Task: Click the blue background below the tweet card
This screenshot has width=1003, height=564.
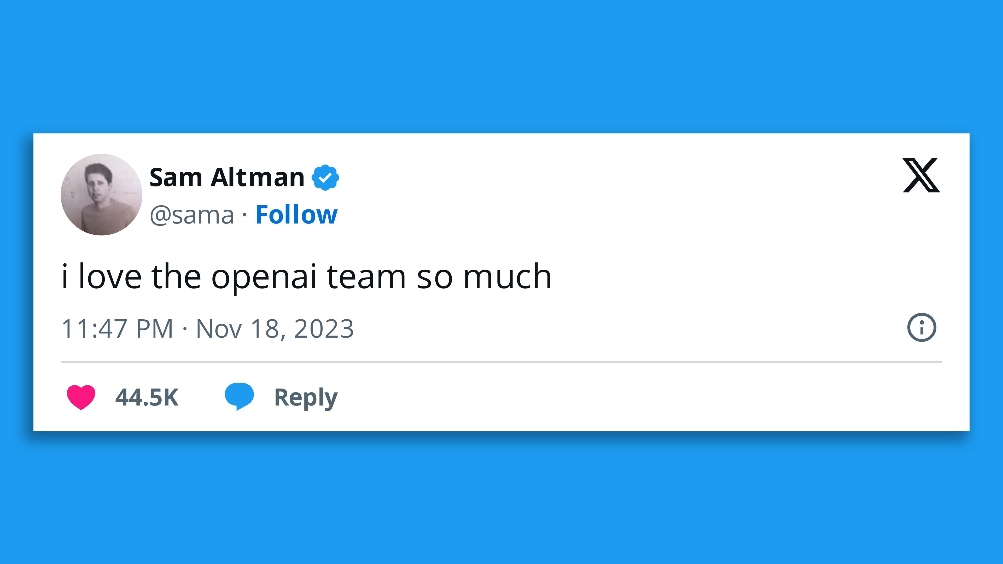Action: [x=501, y=498]
